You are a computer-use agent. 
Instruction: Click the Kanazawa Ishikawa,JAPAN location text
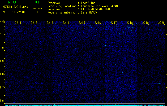tap(100, 6)
